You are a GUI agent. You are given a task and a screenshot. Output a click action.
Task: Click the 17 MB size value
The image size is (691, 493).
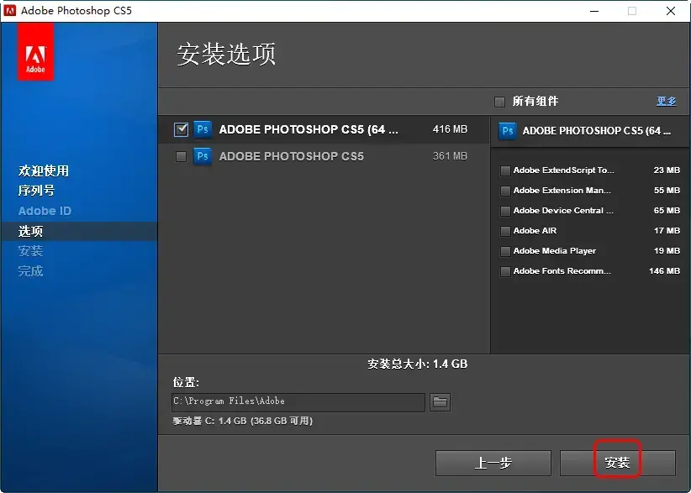pyautogui.click(x=667, y=231)
